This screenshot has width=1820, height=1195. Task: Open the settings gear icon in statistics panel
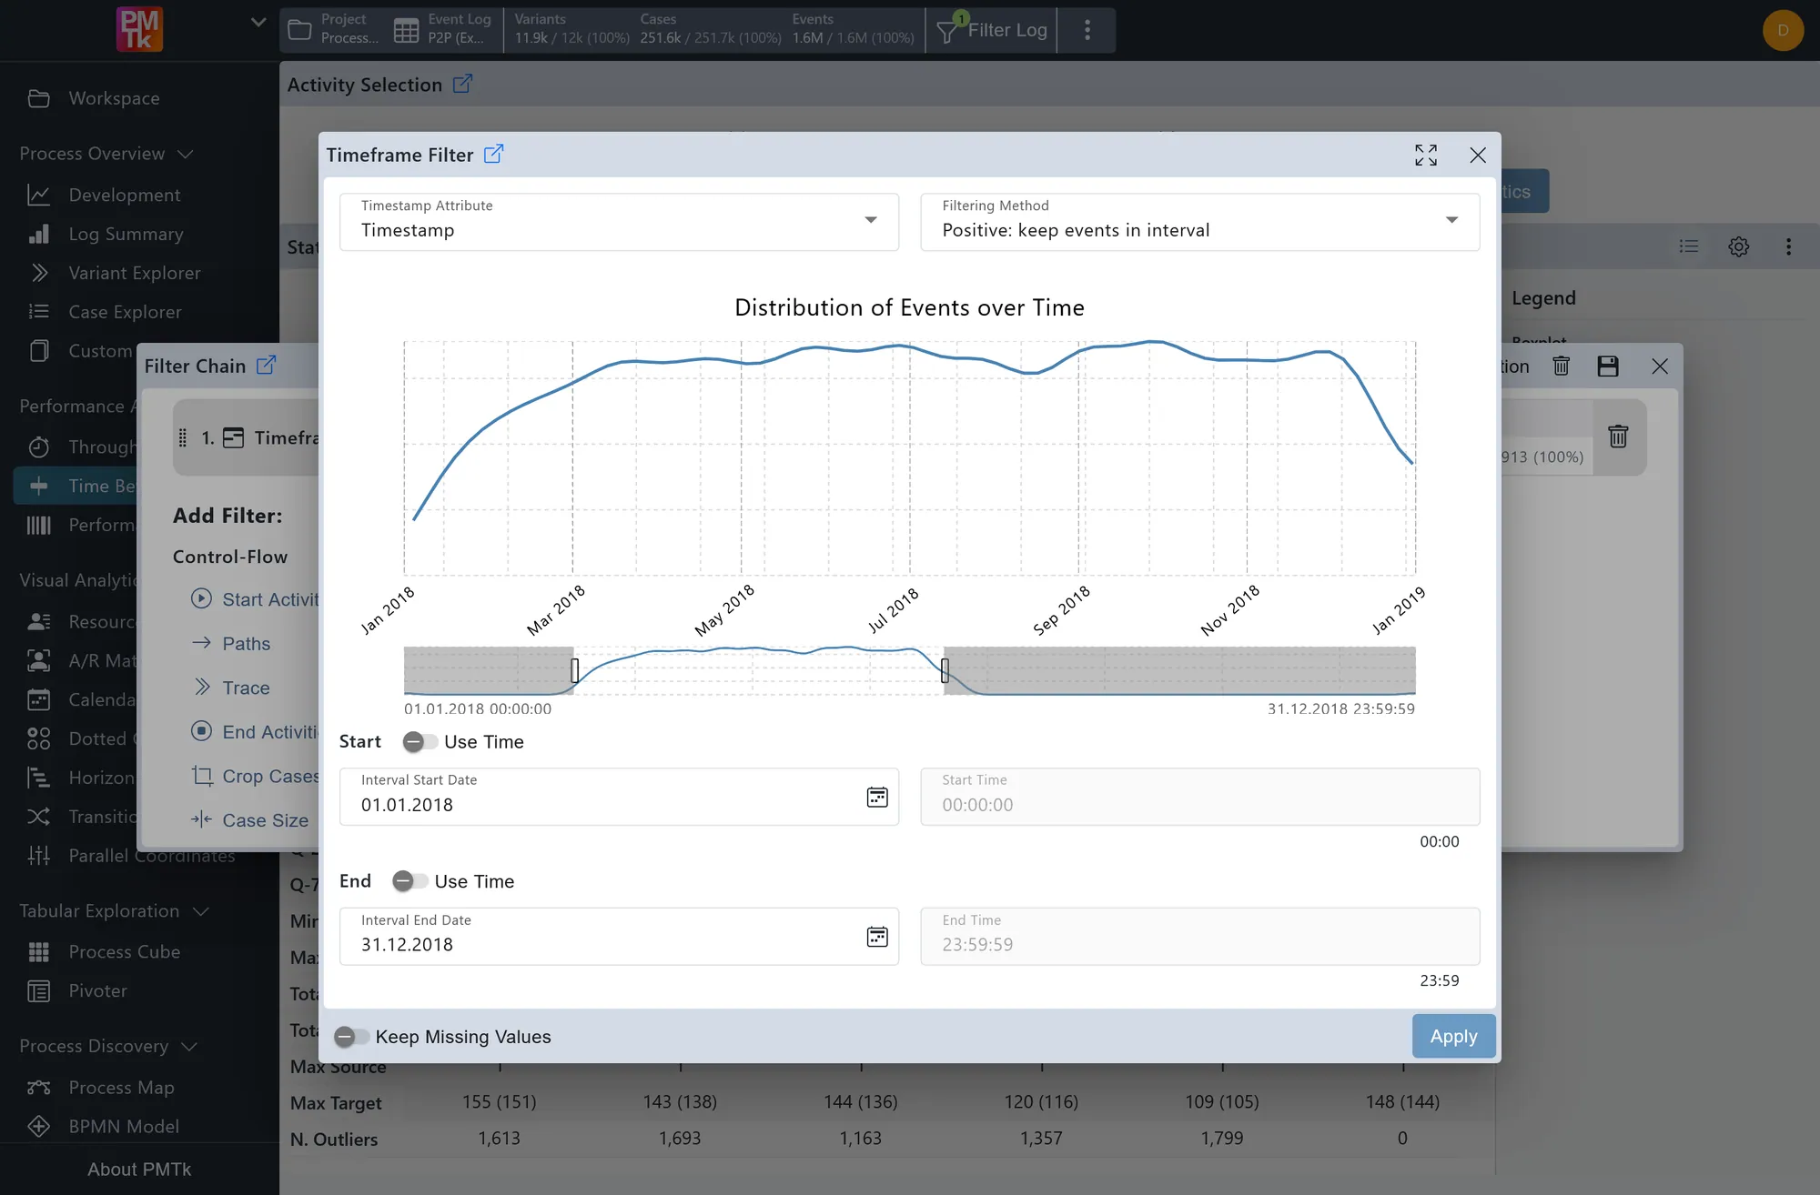pyautogui.click(x=1739, y=246)
